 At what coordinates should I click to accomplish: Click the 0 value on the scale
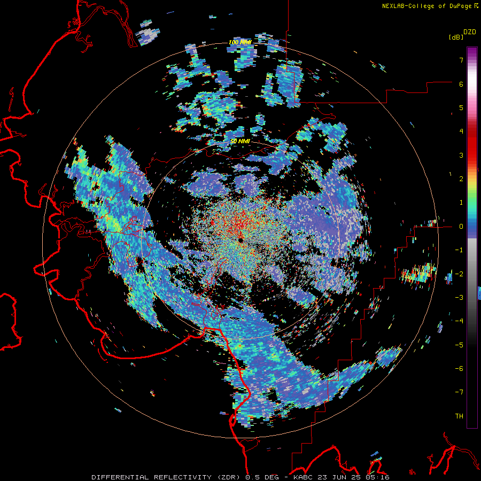pos(461,227)
